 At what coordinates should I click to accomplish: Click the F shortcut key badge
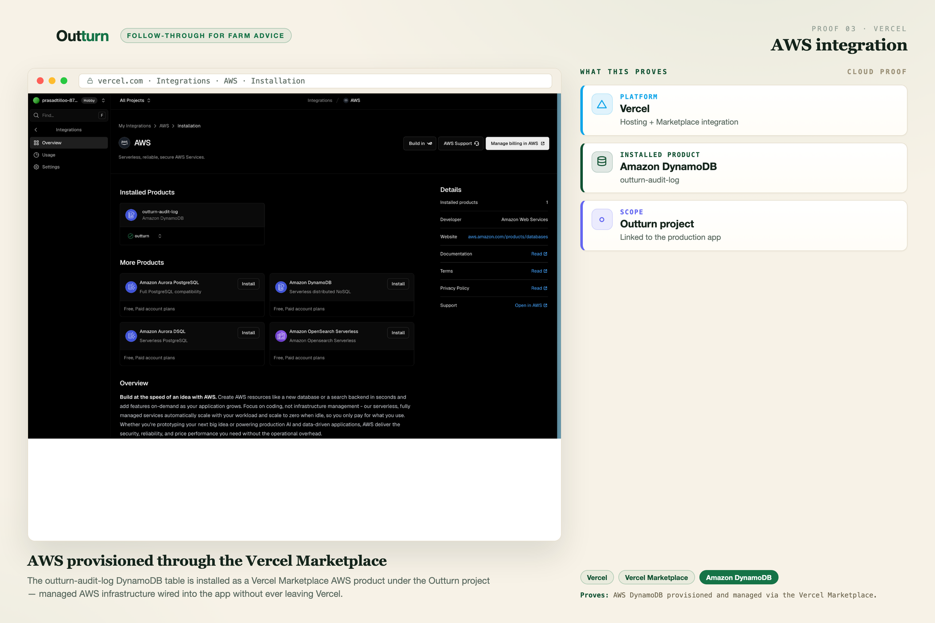[102, 115]
